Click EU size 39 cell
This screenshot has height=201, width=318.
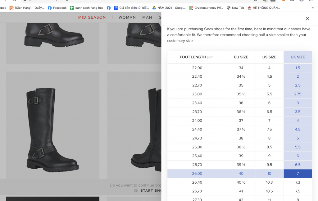point(241,156)
